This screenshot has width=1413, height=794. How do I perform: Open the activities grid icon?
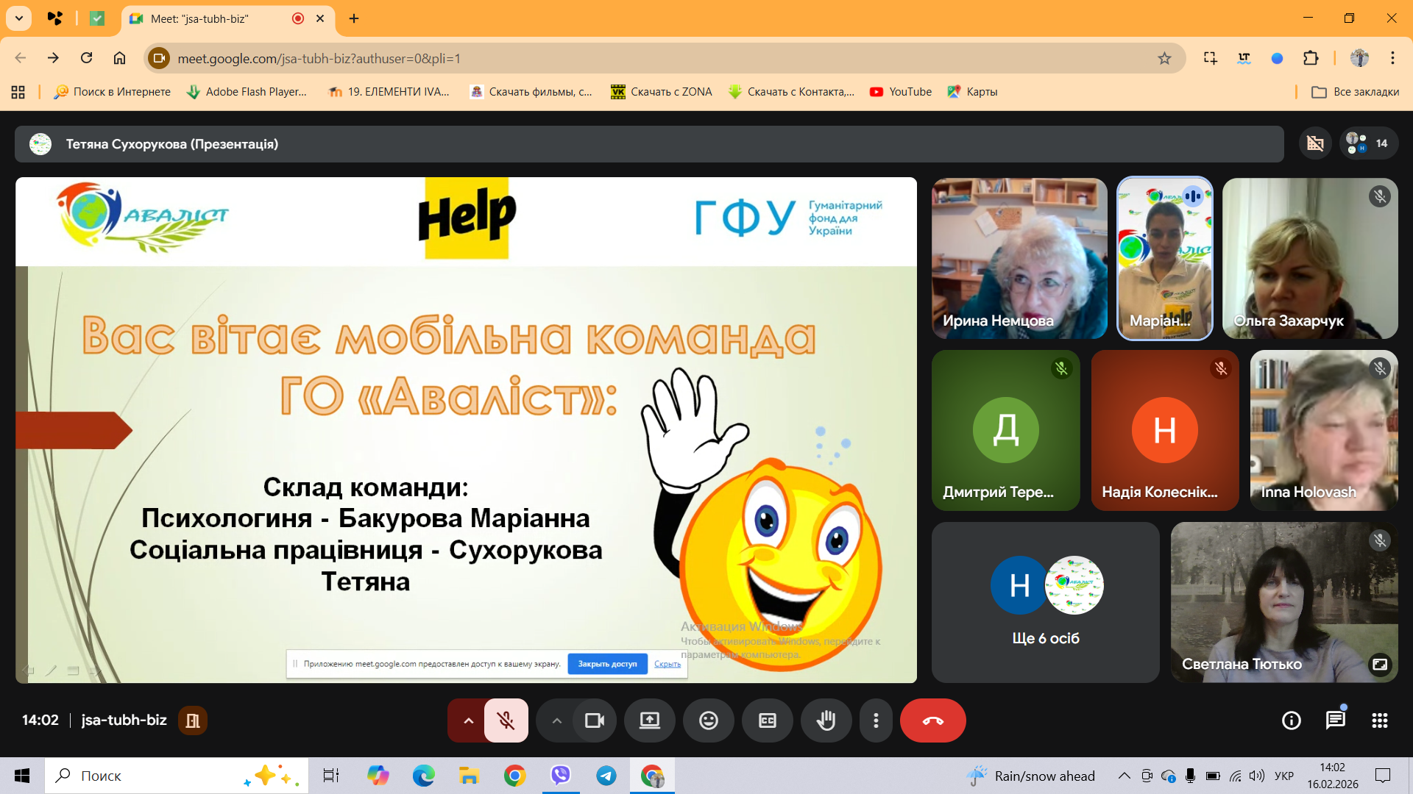(x=1379, y=720)
